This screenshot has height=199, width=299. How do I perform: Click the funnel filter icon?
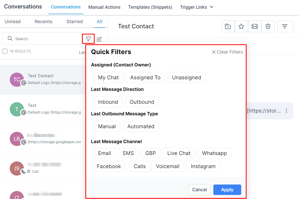[88, 39]
